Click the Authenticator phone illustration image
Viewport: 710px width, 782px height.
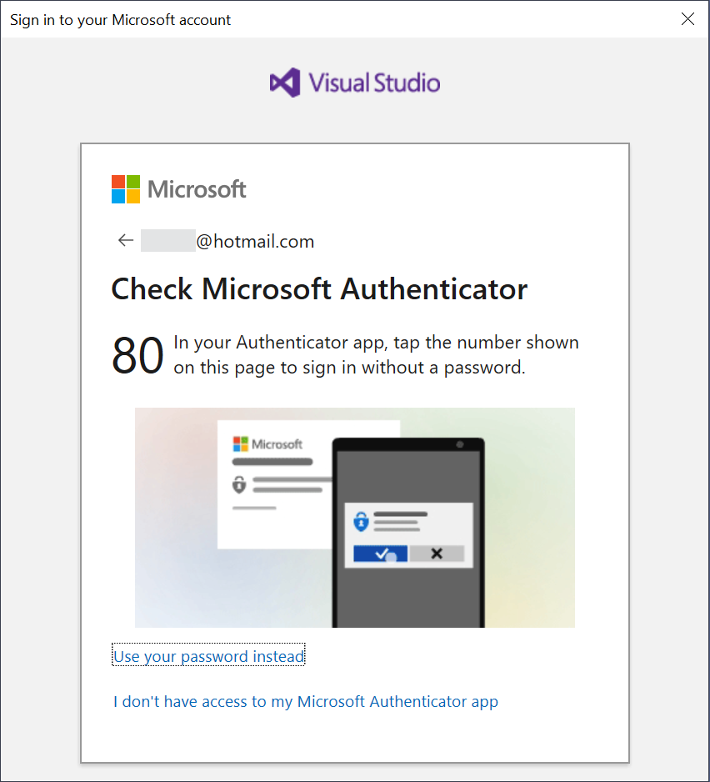pyautogui.click(x=354, y=518)
